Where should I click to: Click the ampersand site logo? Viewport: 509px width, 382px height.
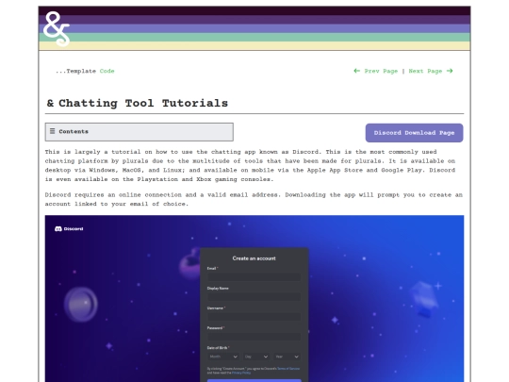coord(57,29)
